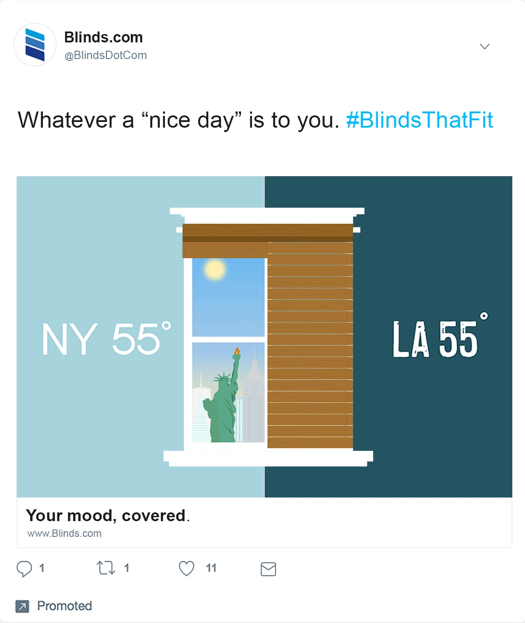525x623 pixels.
Task: Click the retweet count number
Action: [126, 568]
